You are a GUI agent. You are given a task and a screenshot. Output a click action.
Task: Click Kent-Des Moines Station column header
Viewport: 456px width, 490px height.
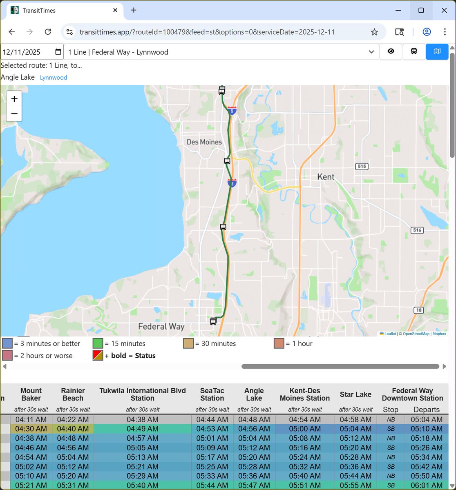[x=305, y=394]
